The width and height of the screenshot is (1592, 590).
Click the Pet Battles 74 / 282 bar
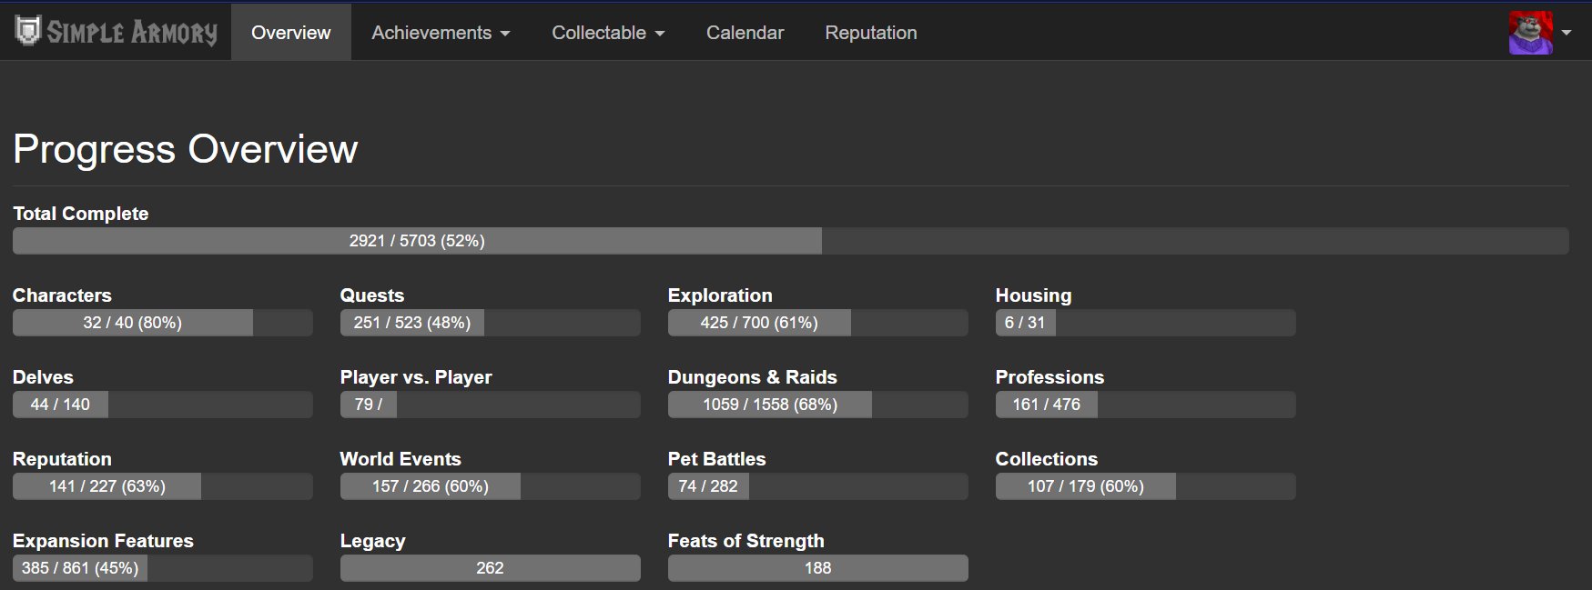pos(818,486)
